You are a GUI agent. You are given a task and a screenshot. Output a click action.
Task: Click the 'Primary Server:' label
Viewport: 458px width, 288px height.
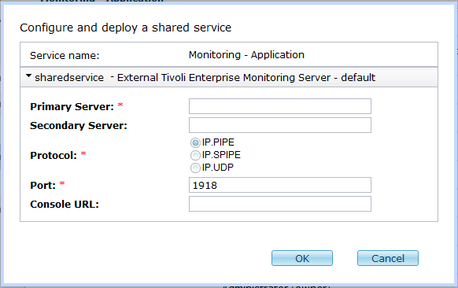(x=72, y=106)
